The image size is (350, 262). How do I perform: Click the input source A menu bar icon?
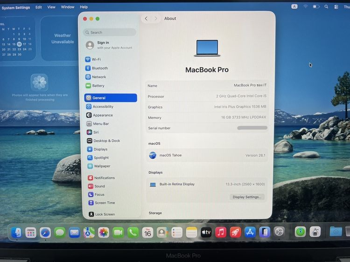coord(294,7)
